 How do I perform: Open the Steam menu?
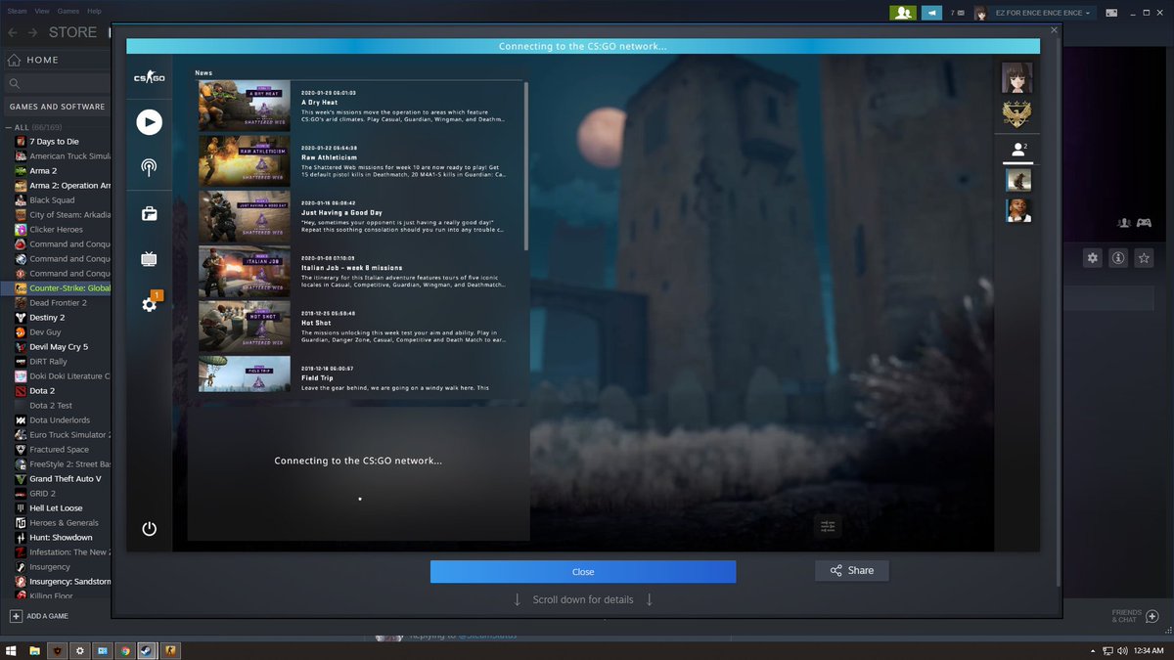18,11
